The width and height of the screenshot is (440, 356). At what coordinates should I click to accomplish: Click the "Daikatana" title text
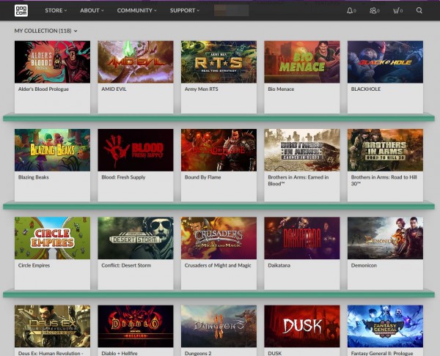279,265
